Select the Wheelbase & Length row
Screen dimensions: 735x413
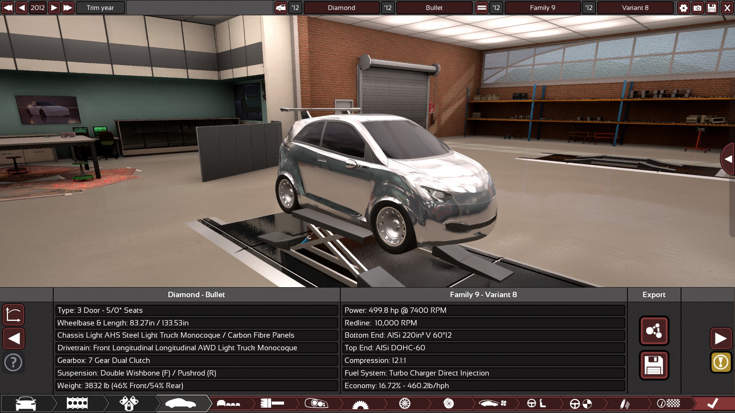[196, 323]
